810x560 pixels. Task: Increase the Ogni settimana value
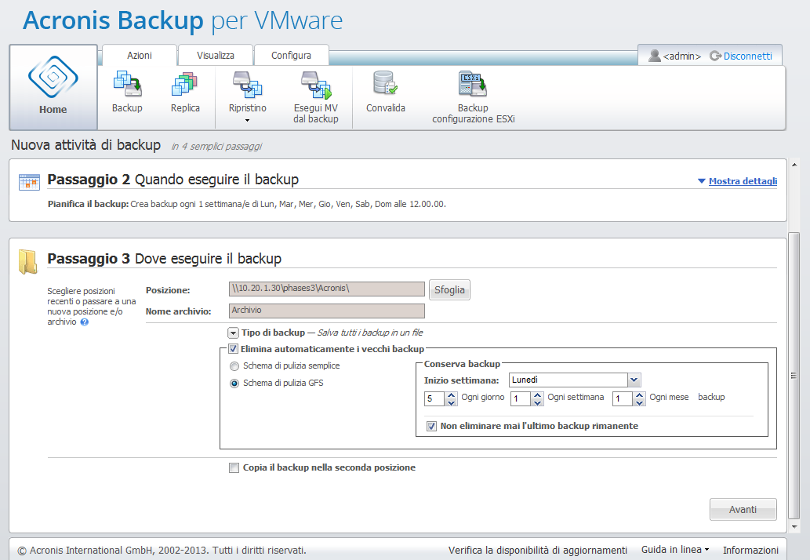tap(537, 395)
